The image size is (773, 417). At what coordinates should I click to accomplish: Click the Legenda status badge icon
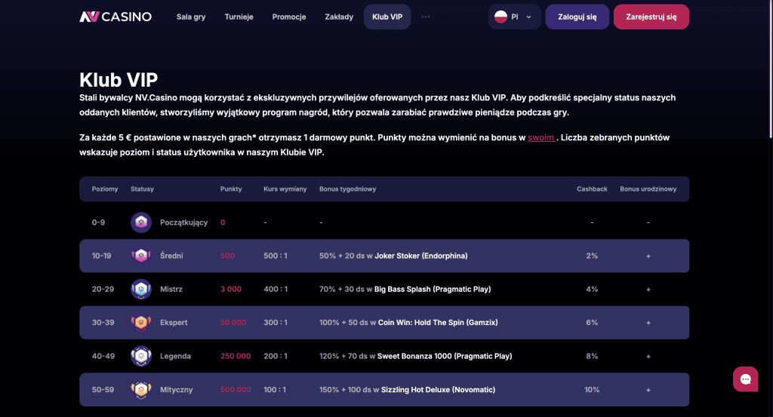click(141, 356)
